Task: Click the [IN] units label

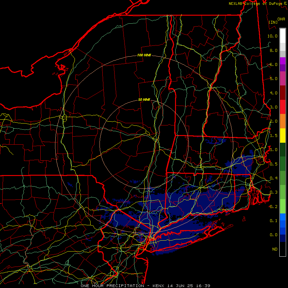Action: pyautogui.click(x=273, y=22)
